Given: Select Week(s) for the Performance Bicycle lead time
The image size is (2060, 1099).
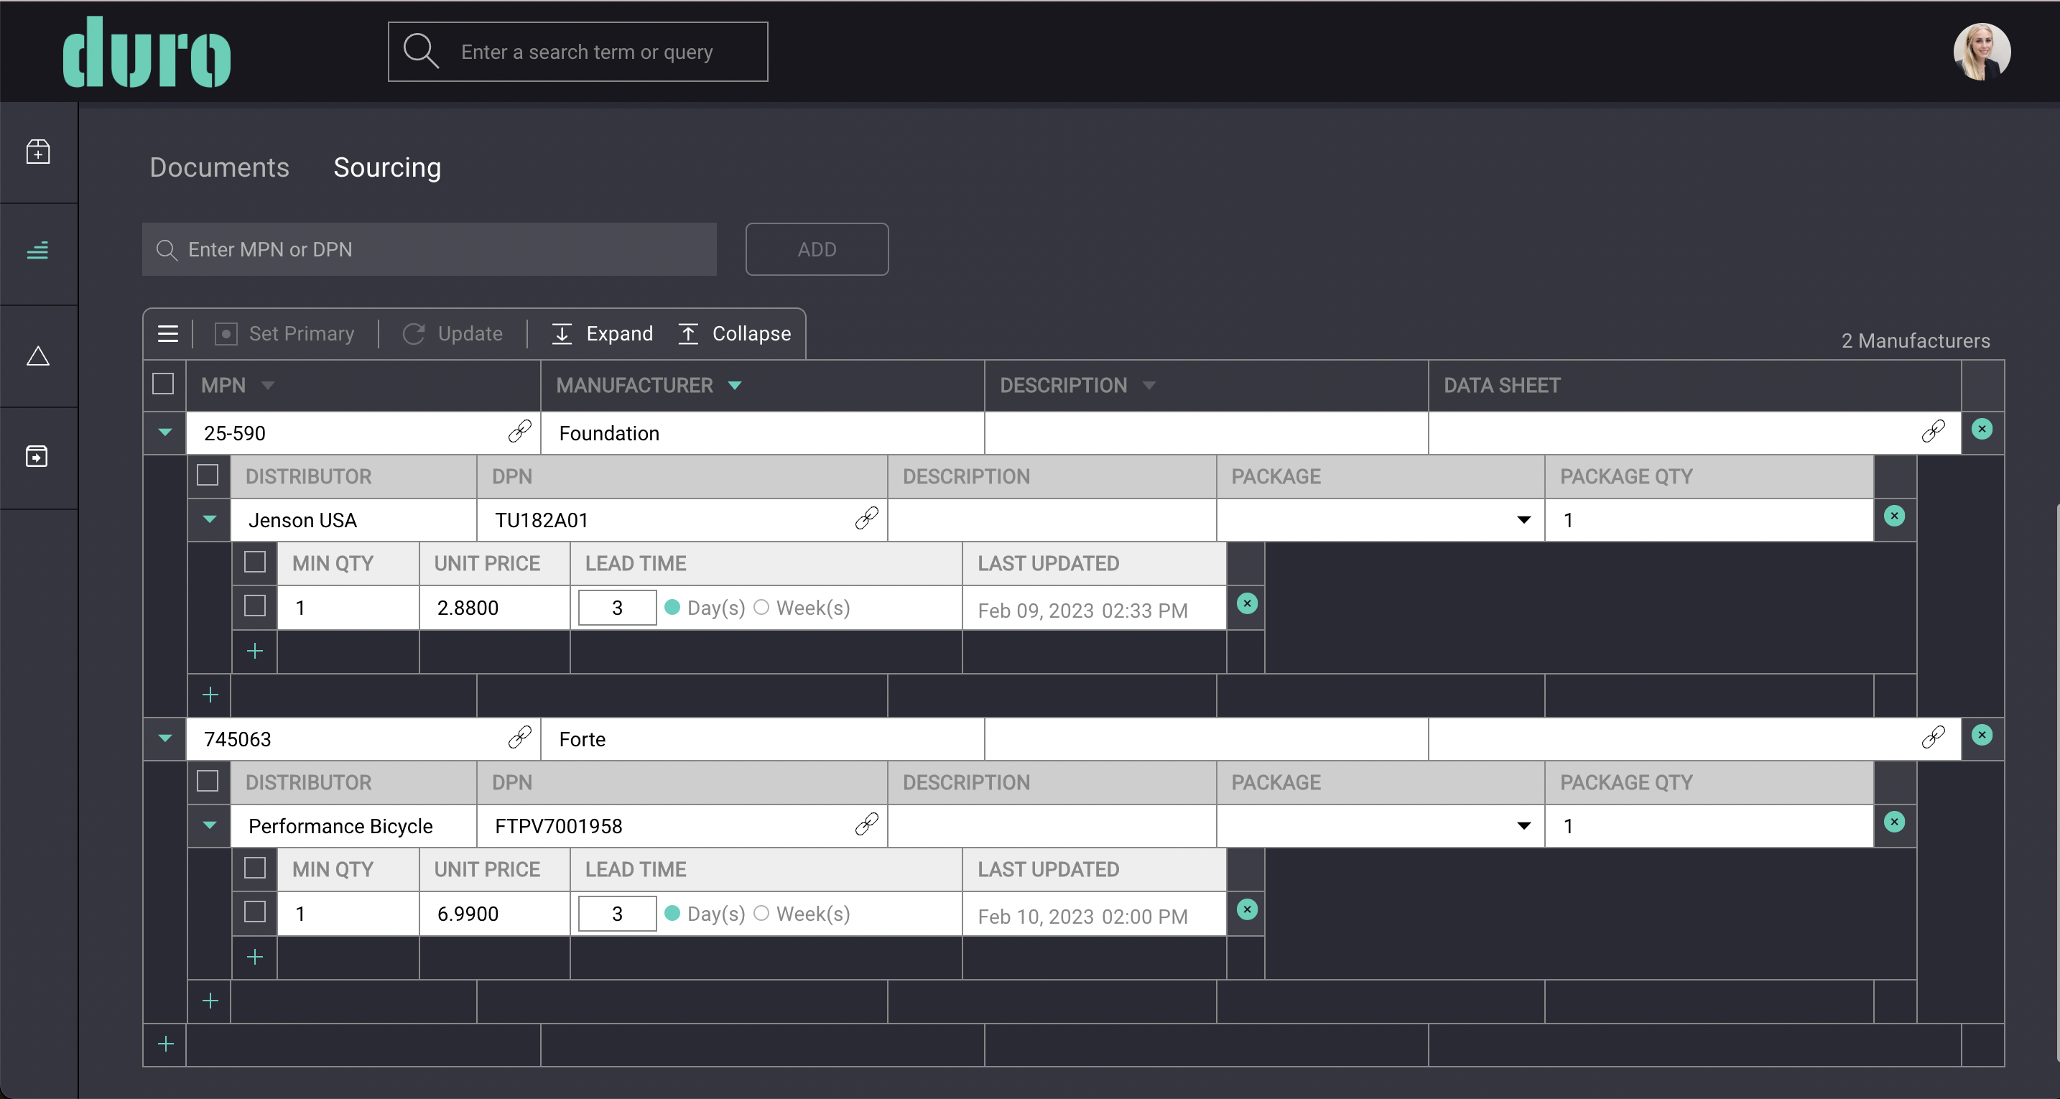Looking at the screenshot, I should pyautogui.click(x=761, y=914).
